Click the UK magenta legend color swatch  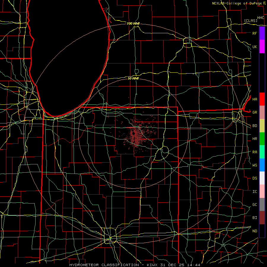coord(262,47)
